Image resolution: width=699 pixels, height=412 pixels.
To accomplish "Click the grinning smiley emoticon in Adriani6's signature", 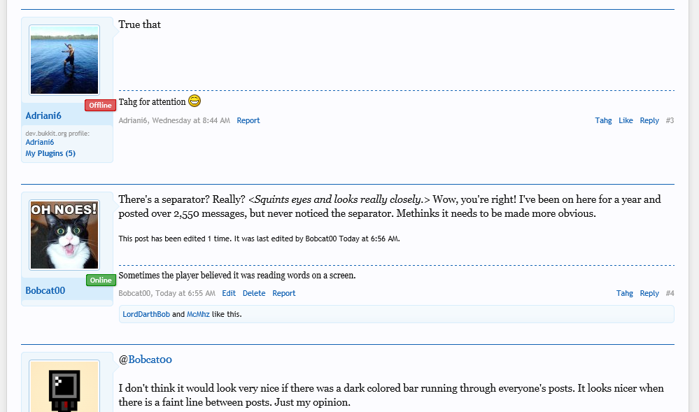I will click(x=195, y=101).
